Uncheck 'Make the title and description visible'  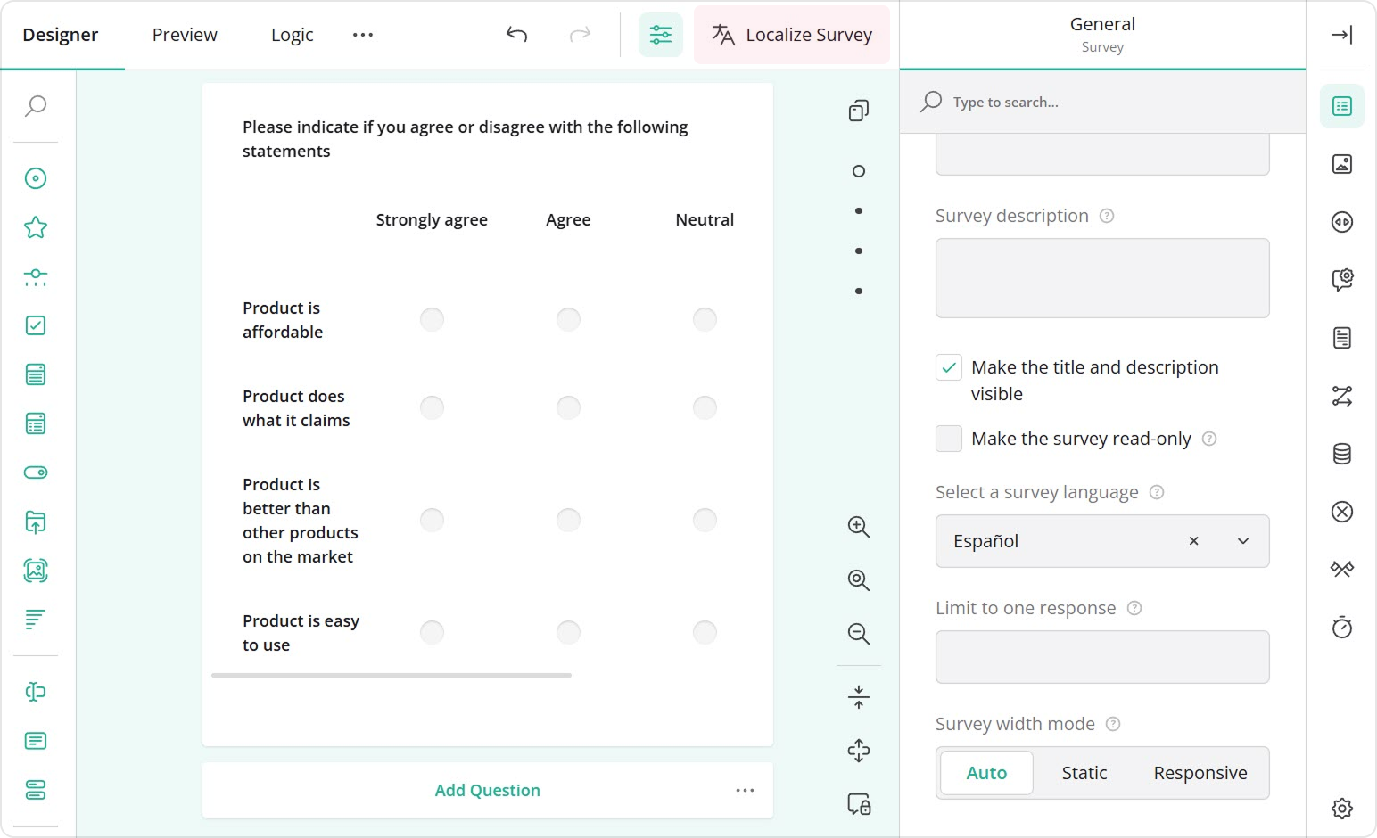click(x=948, y=366)
